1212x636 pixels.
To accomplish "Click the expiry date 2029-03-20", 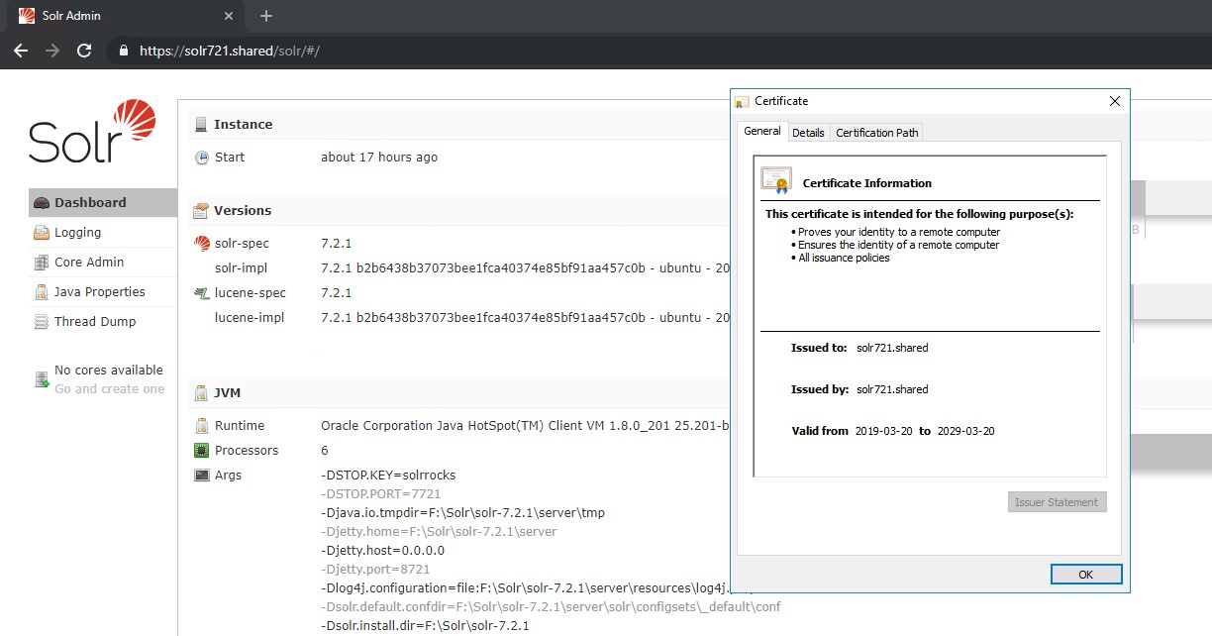I will [x=964, y=431].
